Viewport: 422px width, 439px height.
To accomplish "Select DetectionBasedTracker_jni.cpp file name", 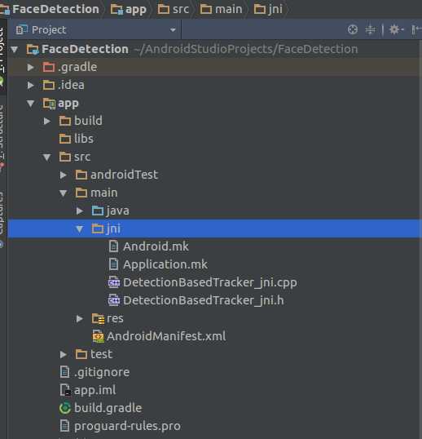I will pyautogui.click(x=210, y=283).
